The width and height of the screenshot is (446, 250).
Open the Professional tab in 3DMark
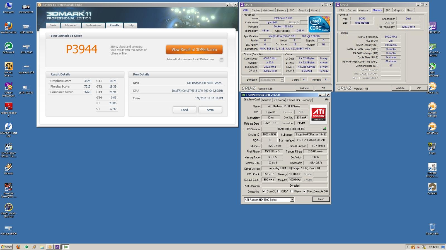[x=93, y=25]
